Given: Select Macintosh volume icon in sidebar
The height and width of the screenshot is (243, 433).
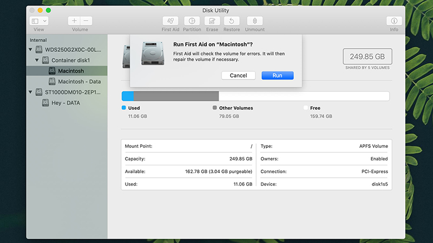Looking at the screenshot, I should [x=52, y=71].
